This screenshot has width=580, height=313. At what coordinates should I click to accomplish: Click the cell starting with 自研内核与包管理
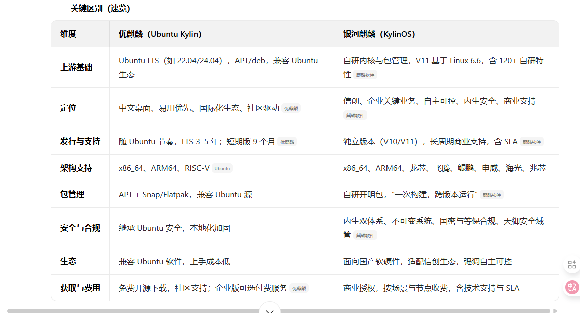447,67
